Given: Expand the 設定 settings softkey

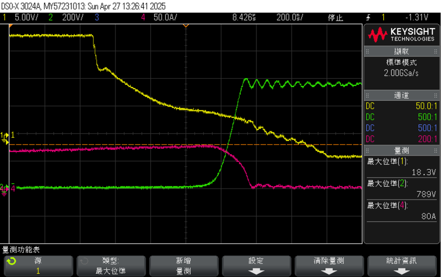Looking at the screenshot, I should (x=256, y=266).
